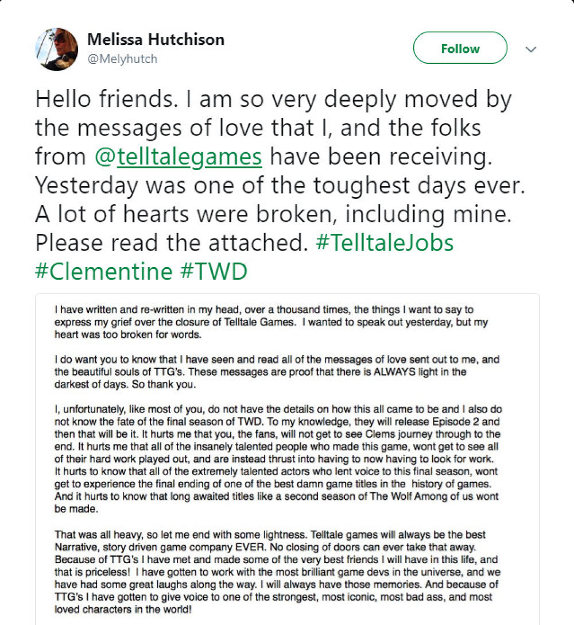Open the #Clementine hashtag
574x625 pixels.
click(x=104, y=271)
